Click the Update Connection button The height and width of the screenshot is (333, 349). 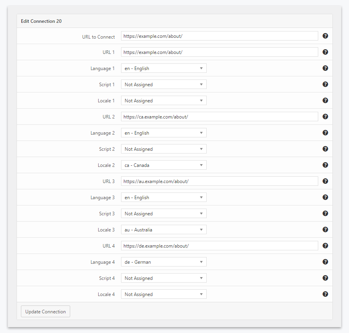pyautogui.click(x=45, y=311)
